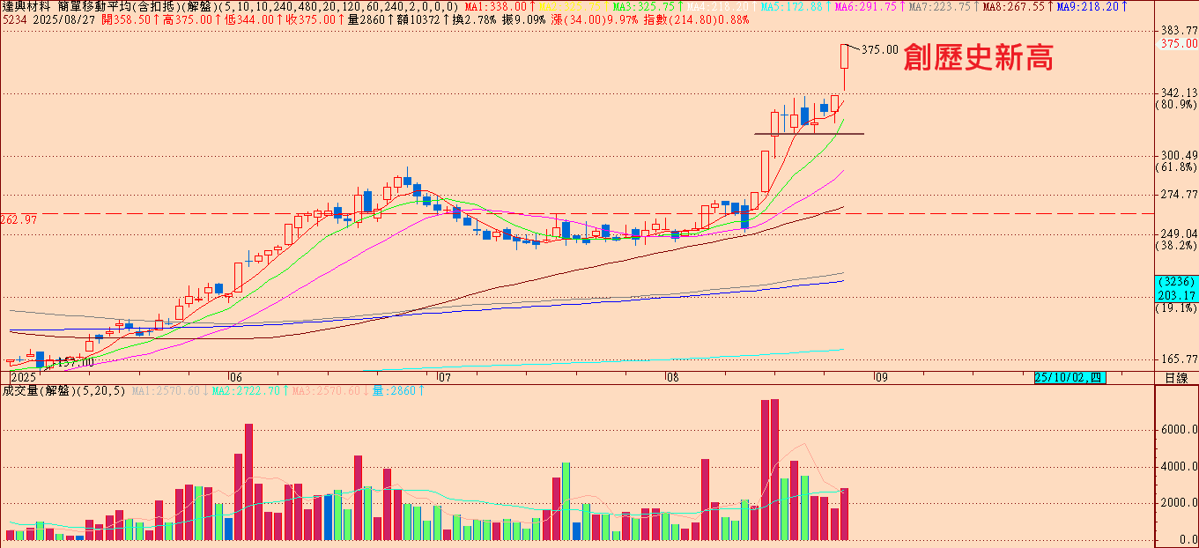Click the 157.00 low price label
Screen dimensions: 1199x548
pos(75,362)
